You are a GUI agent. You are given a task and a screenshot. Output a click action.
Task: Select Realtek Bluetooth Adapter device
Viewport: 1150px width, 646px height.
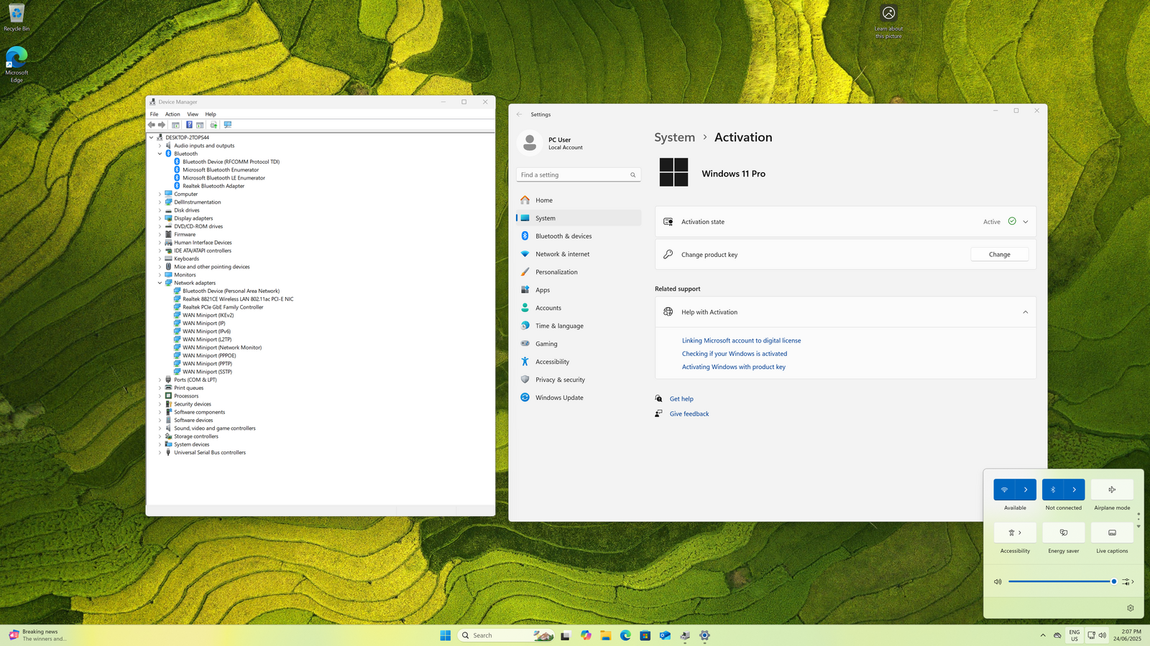[x=213, y=186]
